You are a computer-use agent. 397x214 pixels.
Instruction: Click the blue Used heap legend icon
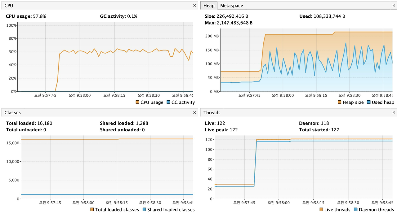click(x=369, y=102)
